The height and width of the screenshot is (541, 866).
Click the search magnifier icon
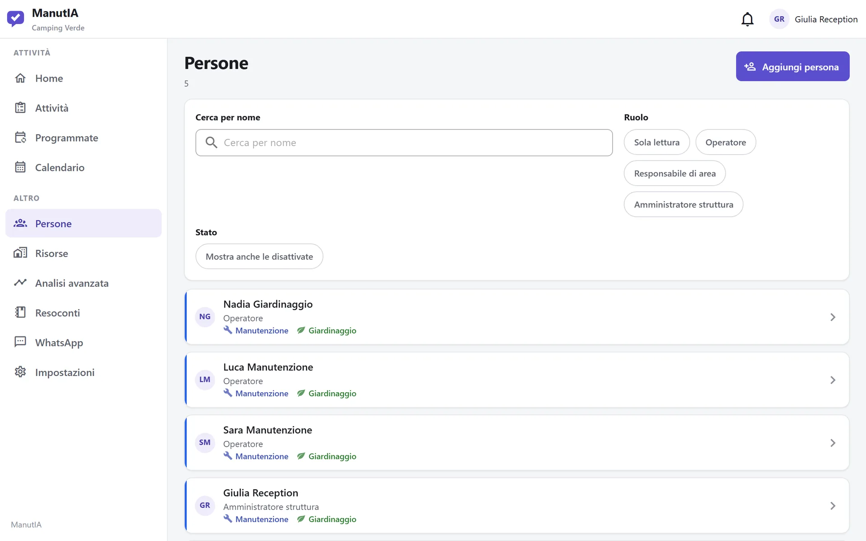[211, 142]
